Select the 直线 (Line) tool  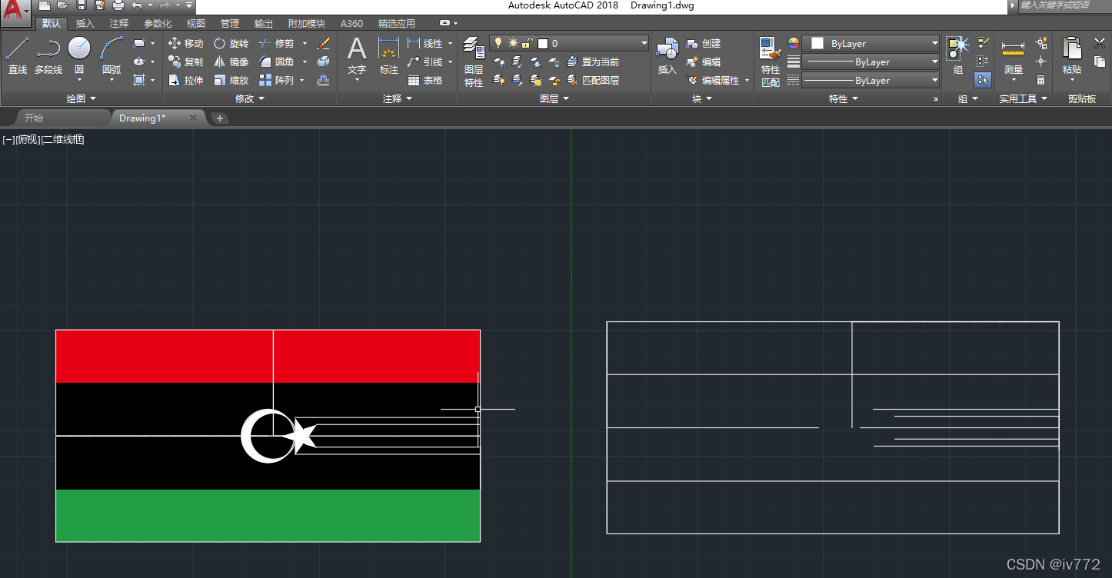(17, 56)
